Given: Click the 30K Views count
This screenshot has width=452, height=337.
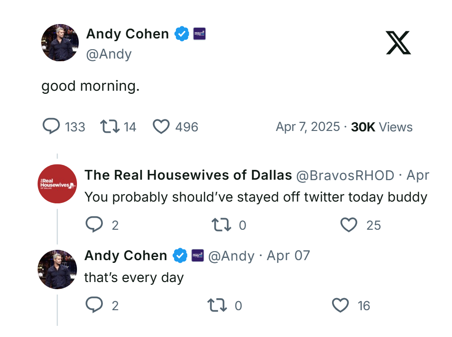Looking at the screenshot, I should point(382,127).
